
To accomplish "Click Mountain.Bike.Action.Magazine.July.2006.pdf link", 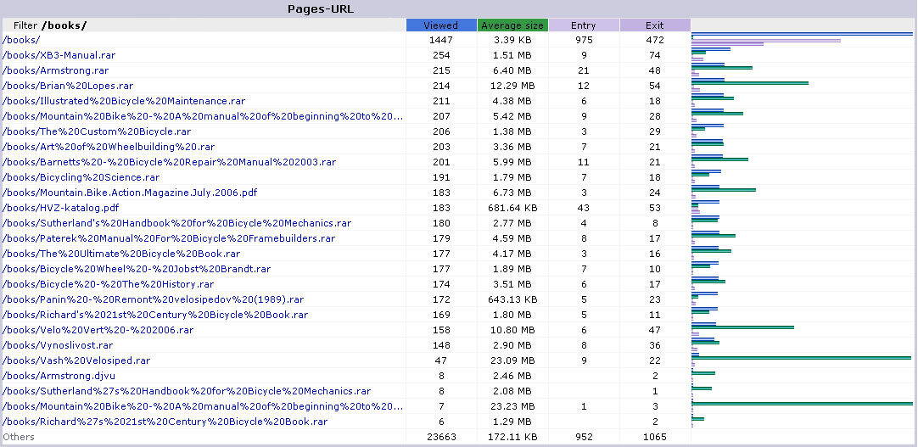I will [x=129, y=193].
